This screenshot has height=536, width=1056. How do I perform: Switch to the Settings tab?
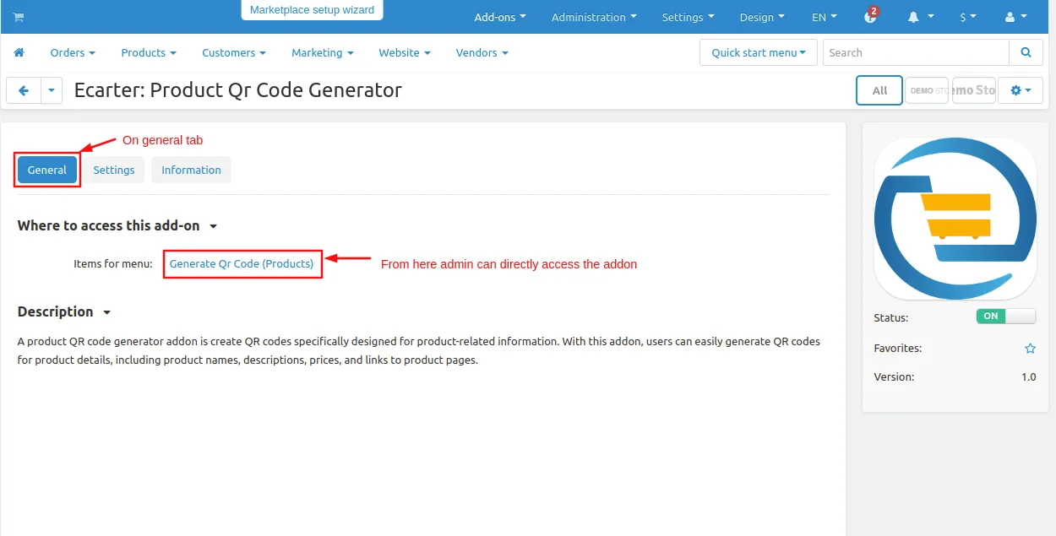coord(114,170)
